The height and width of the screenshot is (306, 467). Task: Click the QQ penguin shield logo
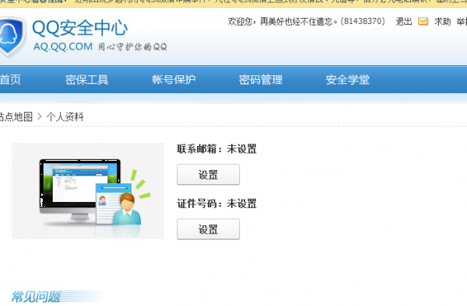[12, 37]
